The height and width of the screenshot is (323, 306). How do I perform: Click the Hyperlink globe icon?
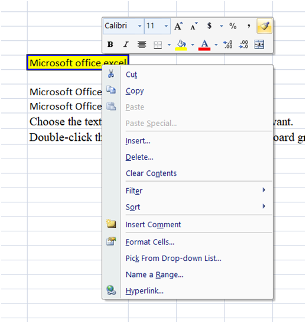pos(111,290)
